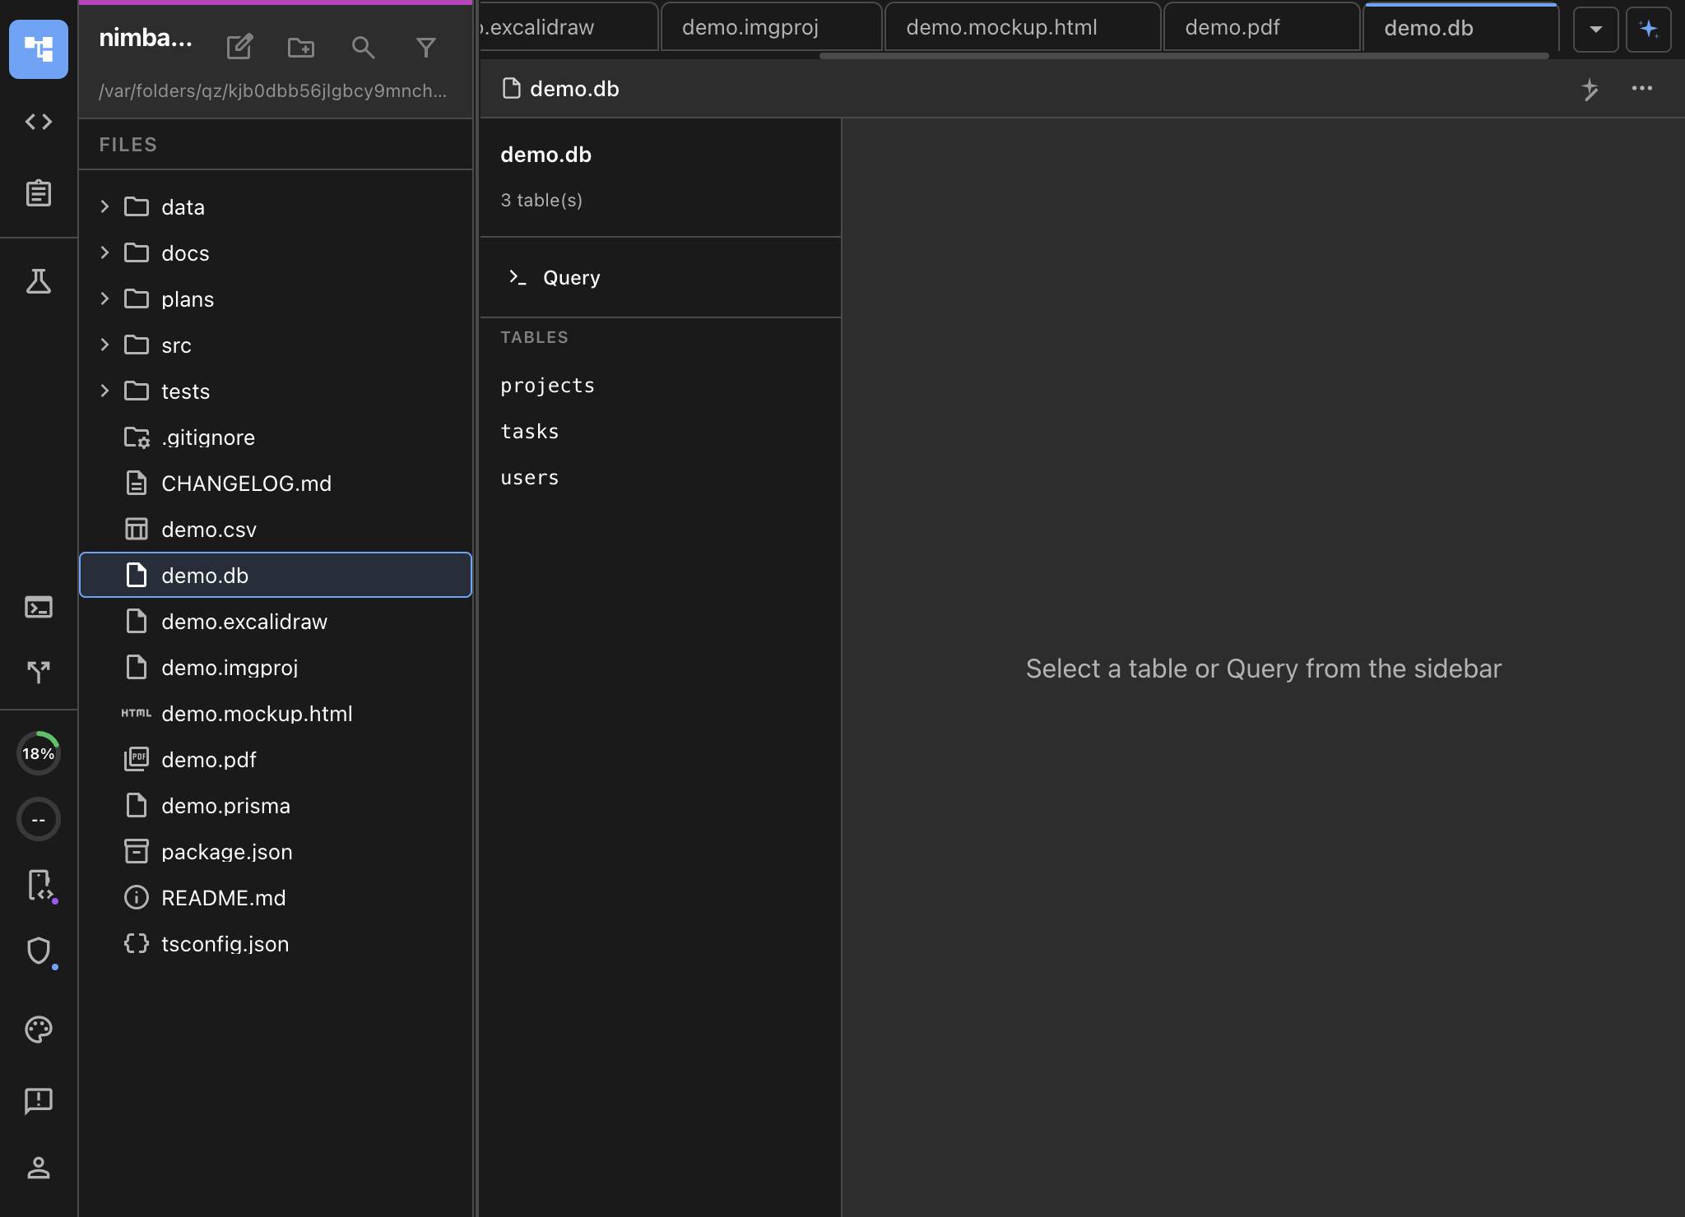Screen dimensions: 1685x1217
Task: Open the tab overflow dropdown arrow
Action: click(x=1594, y=30)
